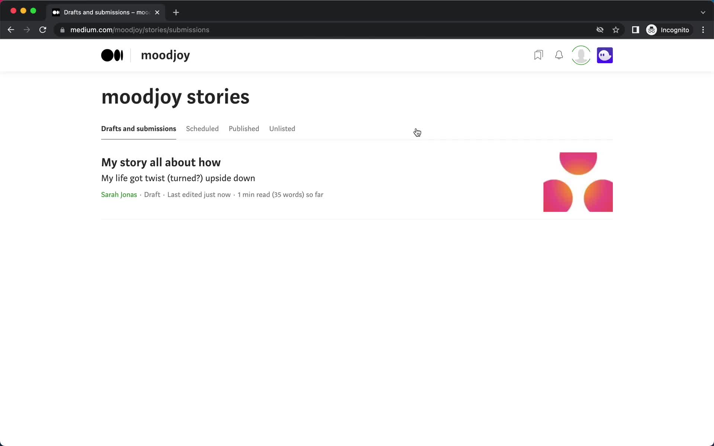Click the Sarah Jonas author link
The image size is (714, 446).
[x=119, y=194]
